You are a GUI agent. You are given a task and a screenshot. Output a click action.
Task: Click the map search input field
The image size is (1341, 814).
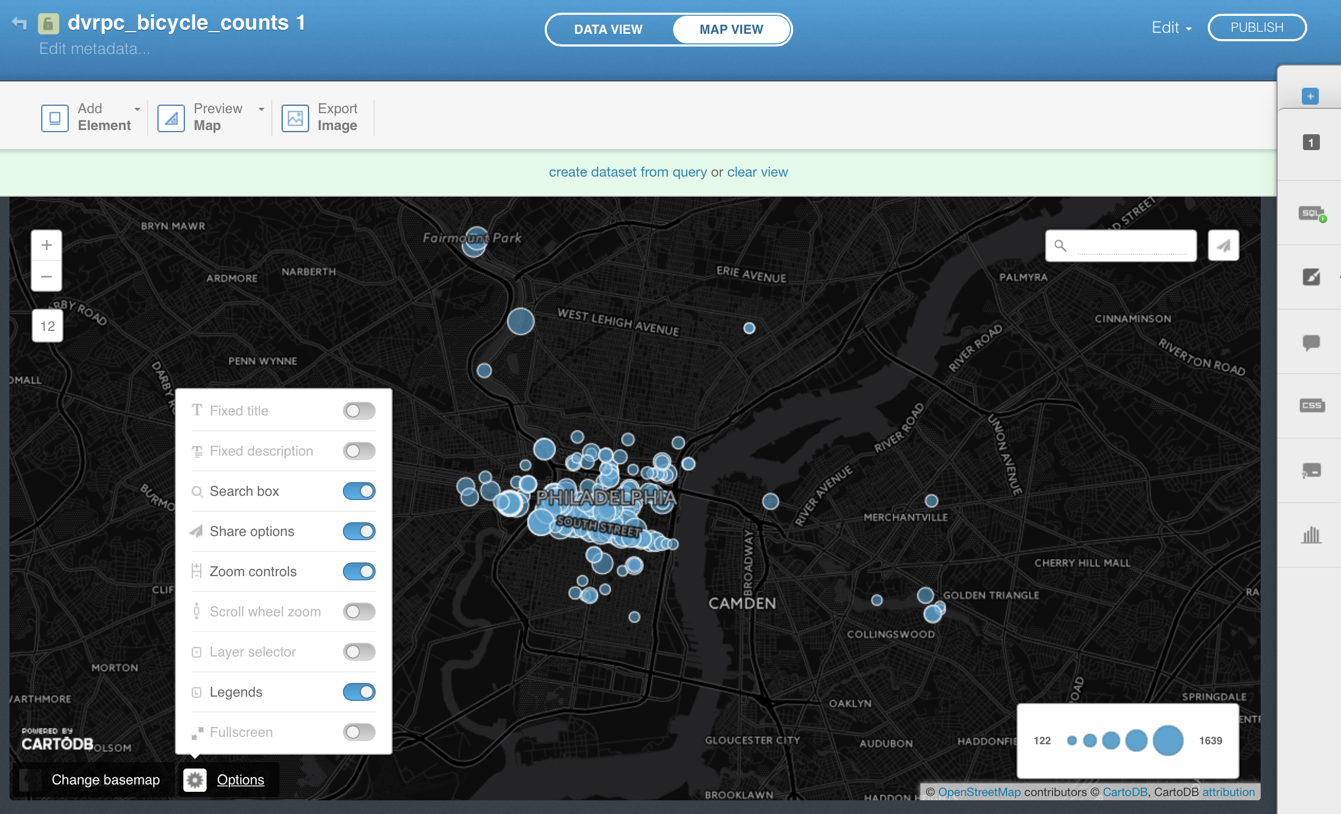coord(1131,246)
